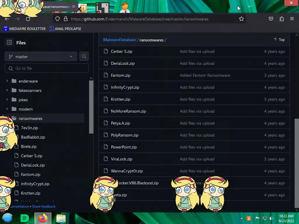Screen dimensions: 299x224
Task: Click the padlock site info icon
Action: (66, 19)
